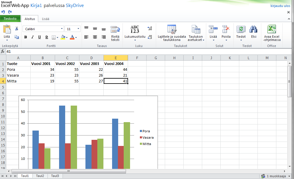The image size is (294, 179).
Task: Switch to the Lisää ribbon tab
Action: pyautogui.click(x=45, y=19)
